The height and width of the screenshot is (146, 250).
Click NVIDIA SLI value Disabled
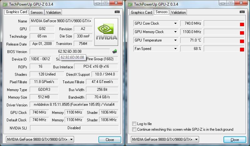pos(74,128)
